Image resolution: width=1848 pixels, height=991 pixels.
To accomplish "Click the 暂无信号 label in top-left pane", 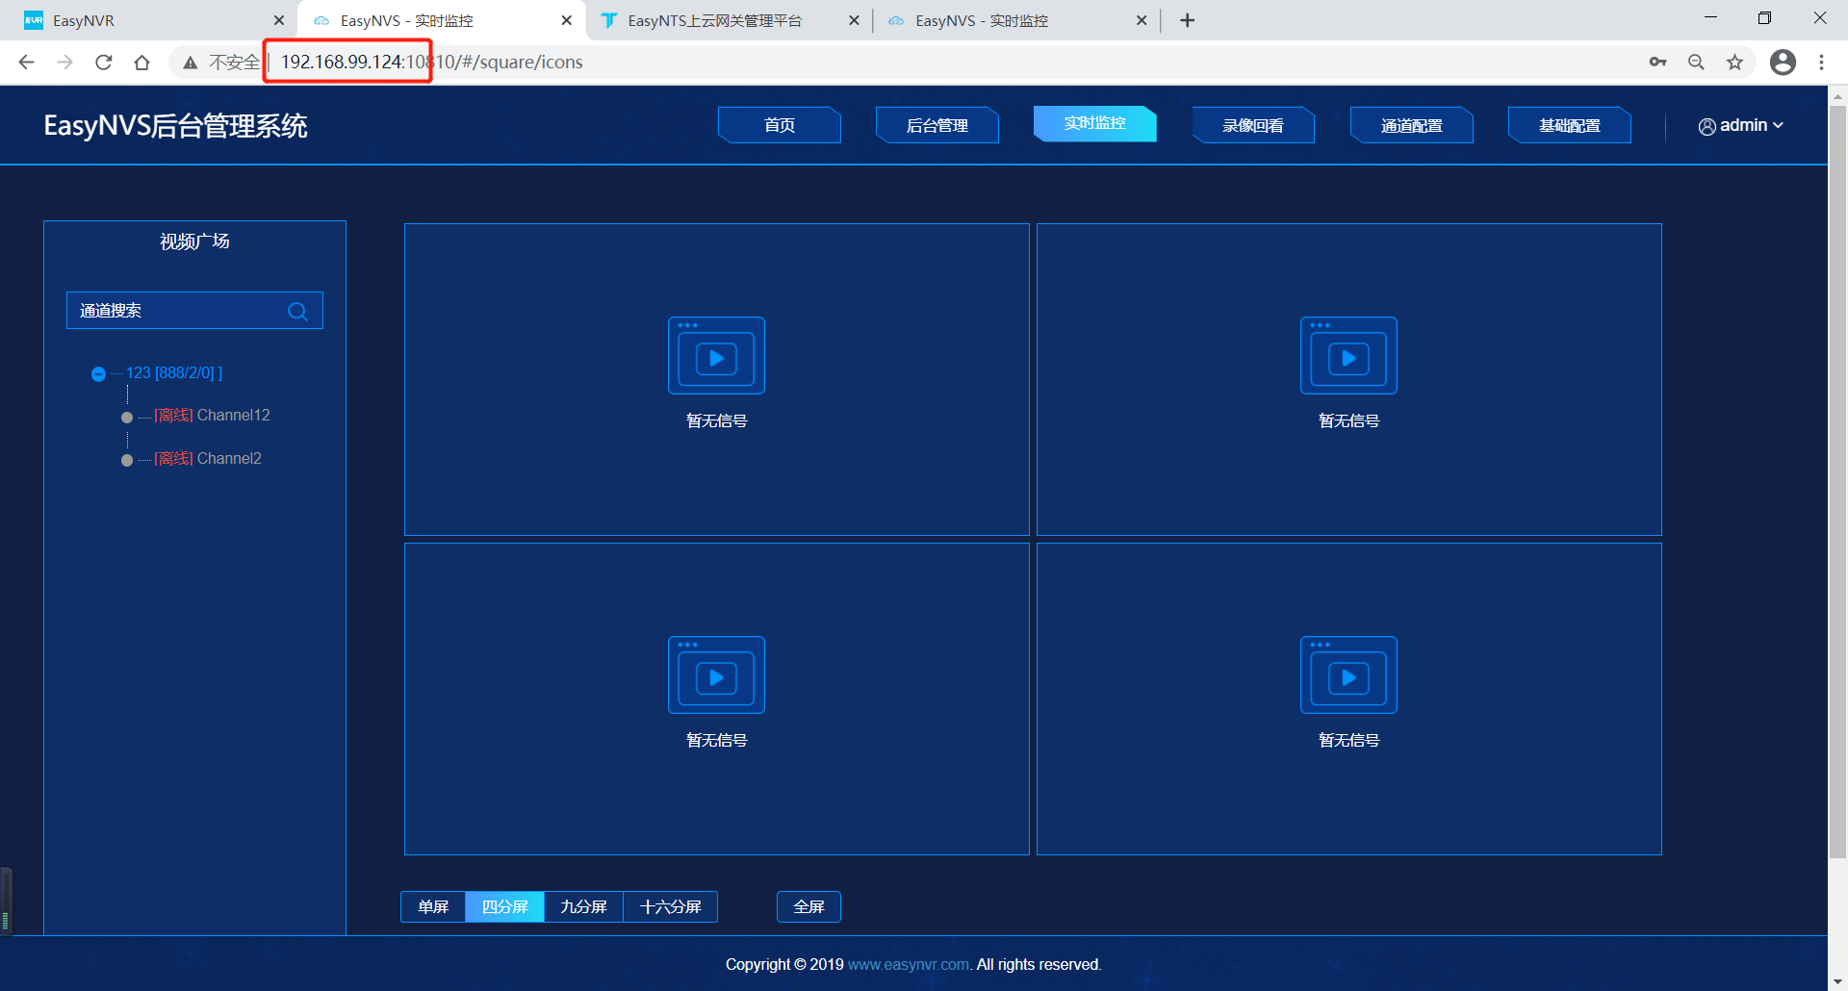I will tap(716, 420).
